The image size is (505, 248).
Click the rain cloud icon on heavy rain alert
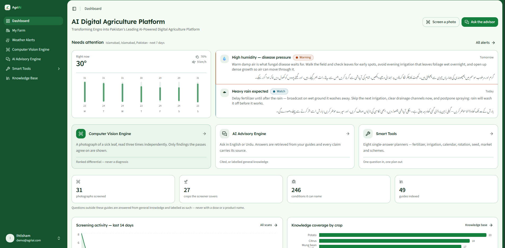(x=225, y=93)
